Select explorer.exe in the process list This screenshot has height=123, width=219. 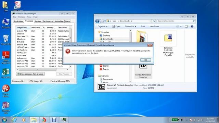(42, 45)
